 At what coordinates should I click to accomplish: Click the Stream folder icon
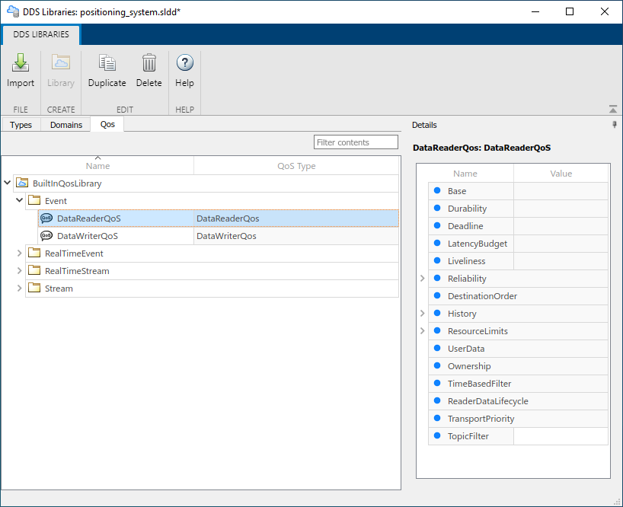[34, 289]
